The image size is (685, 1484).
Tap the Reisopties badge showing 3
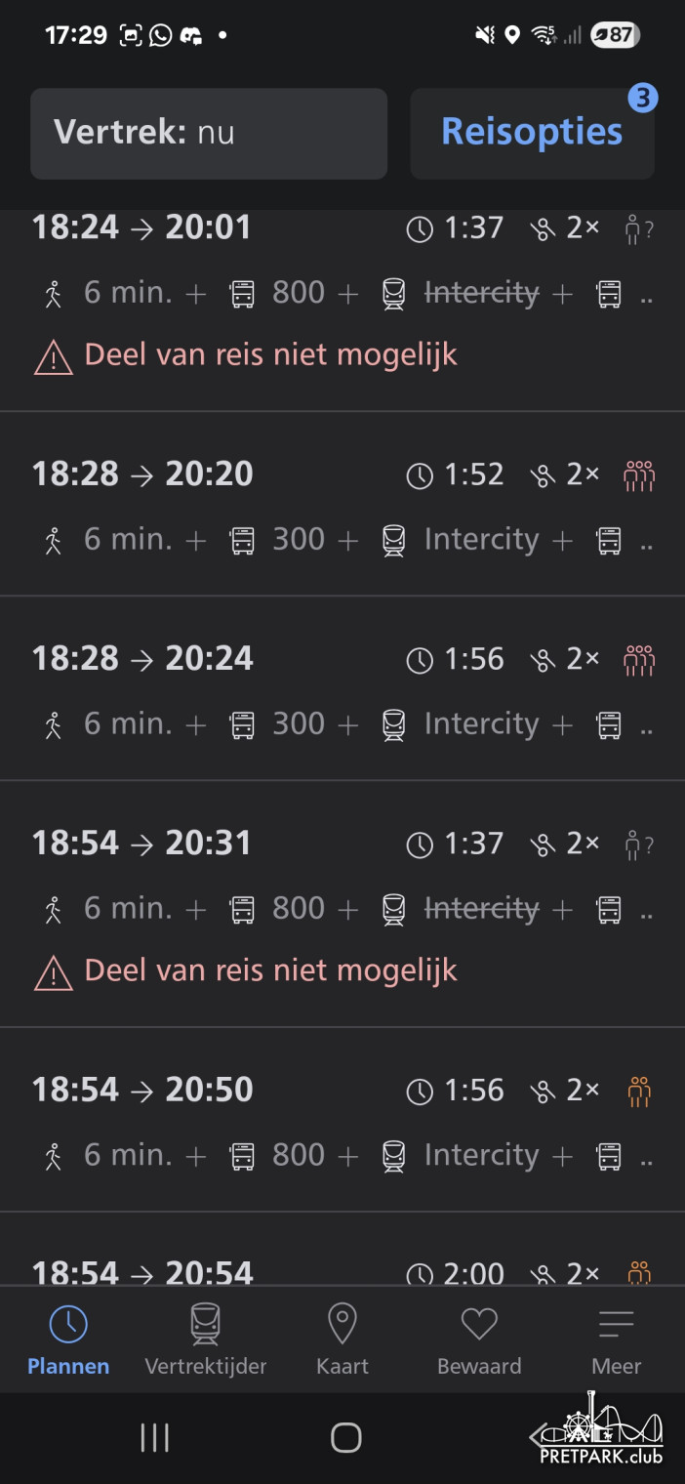pyautogui.click(x=642, y=99)
